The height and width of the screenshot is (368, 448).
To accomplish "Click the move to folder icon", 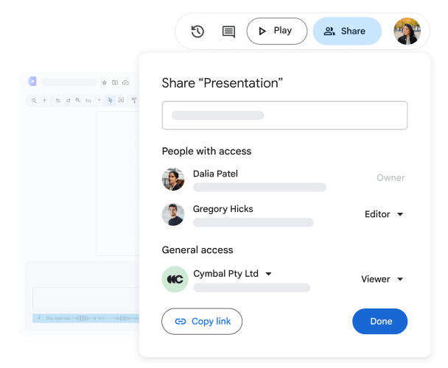I will [115, 82].
